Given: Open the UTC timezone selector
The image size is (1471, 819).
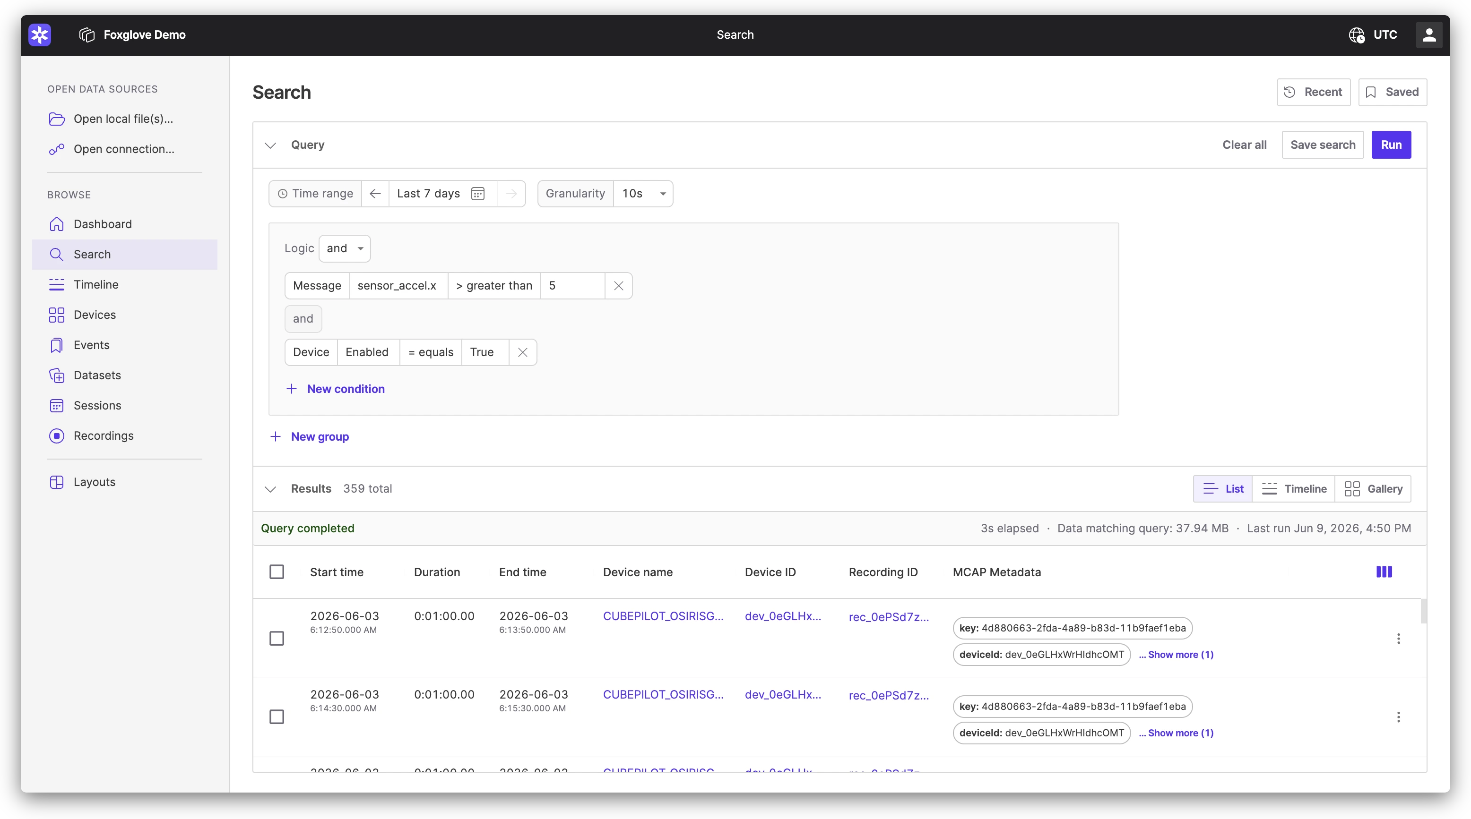Looking at the screenshot, I should click(1373, 35).
